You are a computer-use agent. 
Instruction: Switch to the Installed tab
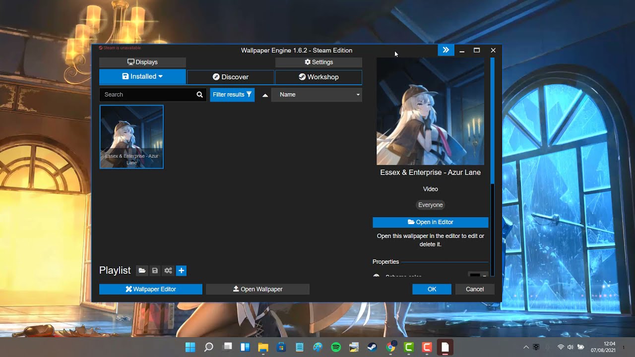[x=142, y=77]
